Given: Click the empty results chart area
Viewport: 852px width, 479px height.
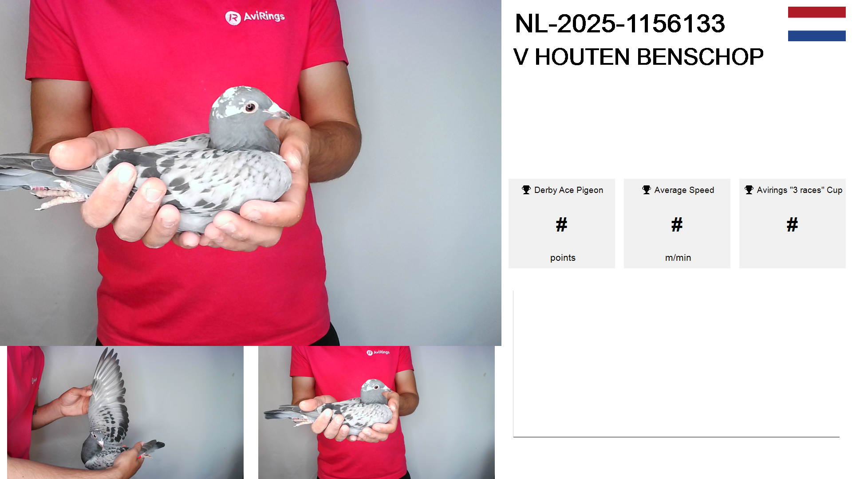Looking at the screenshot, I should pyautogui.click(x=676, y=364).
